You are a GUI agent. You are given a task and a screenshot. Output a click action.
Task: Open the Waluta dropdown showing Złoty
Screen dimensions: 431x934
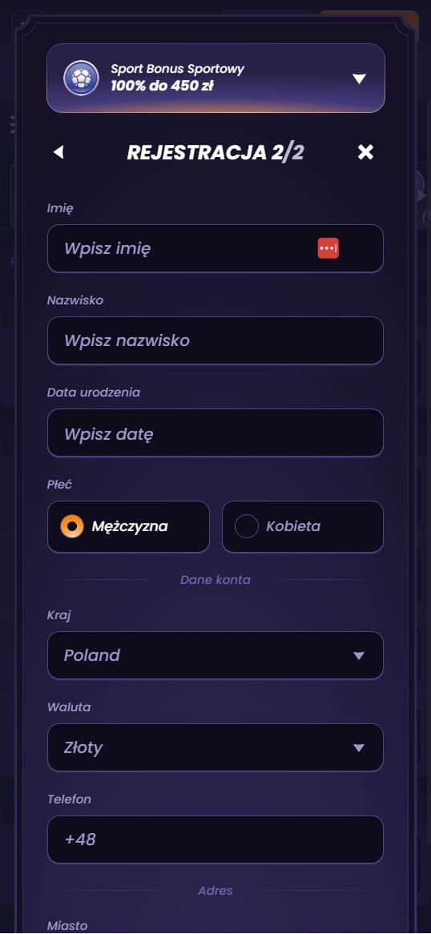pos(215,747)
